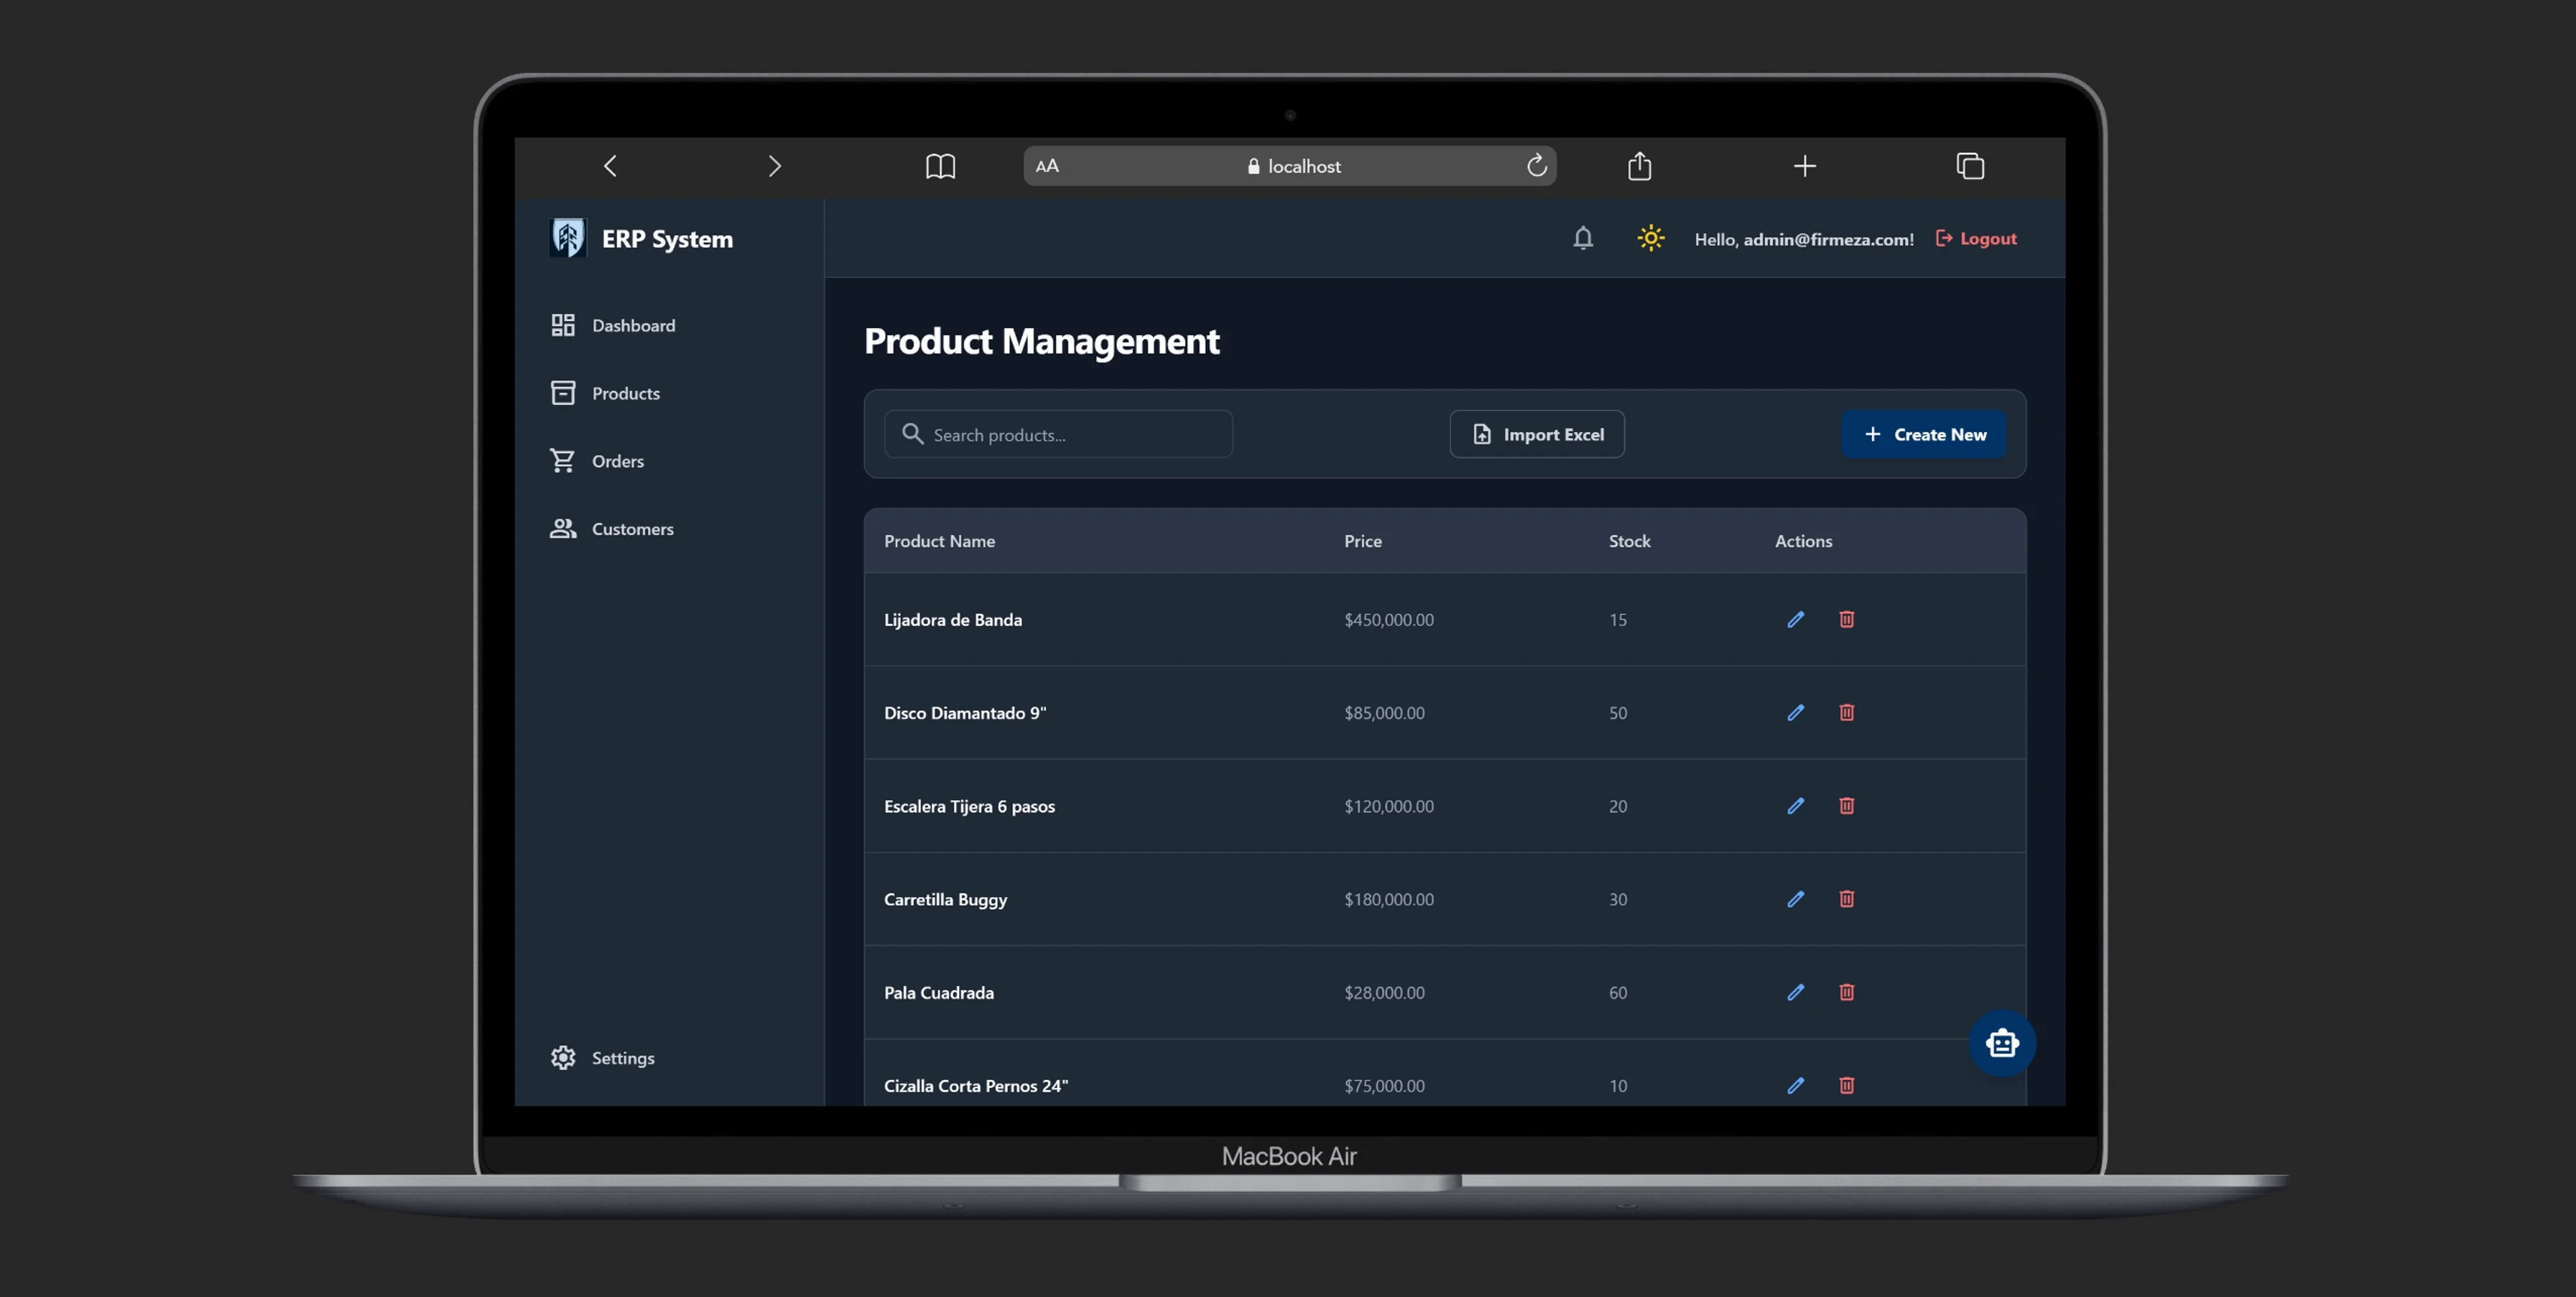The height and width of the screenshot is (1297, 2576).
Task: Click the Import Excel button
Action: click(x=1537, y=434)
